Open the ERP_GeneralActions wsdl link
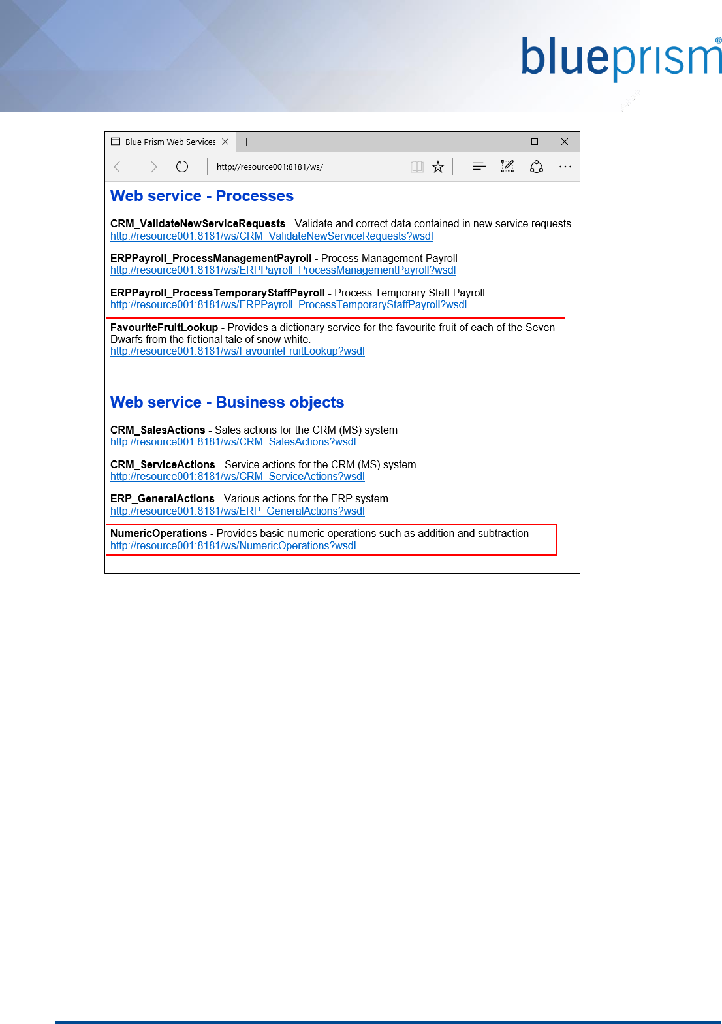This screenshot has width=722, height=1024. 238,511
